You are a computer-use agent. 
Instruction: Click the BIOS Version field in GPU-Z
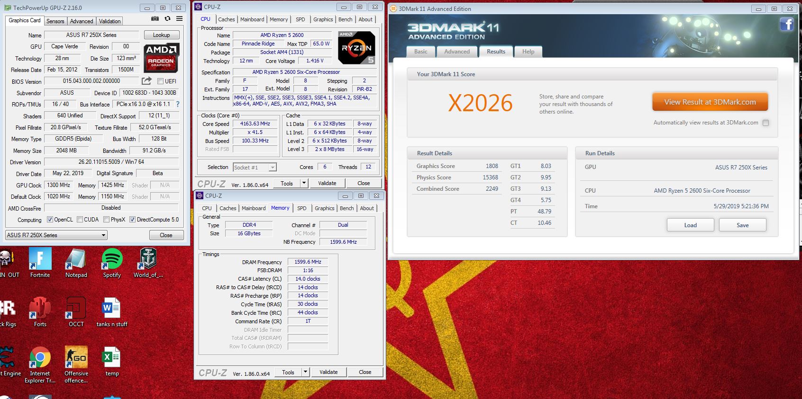[91, 81]
